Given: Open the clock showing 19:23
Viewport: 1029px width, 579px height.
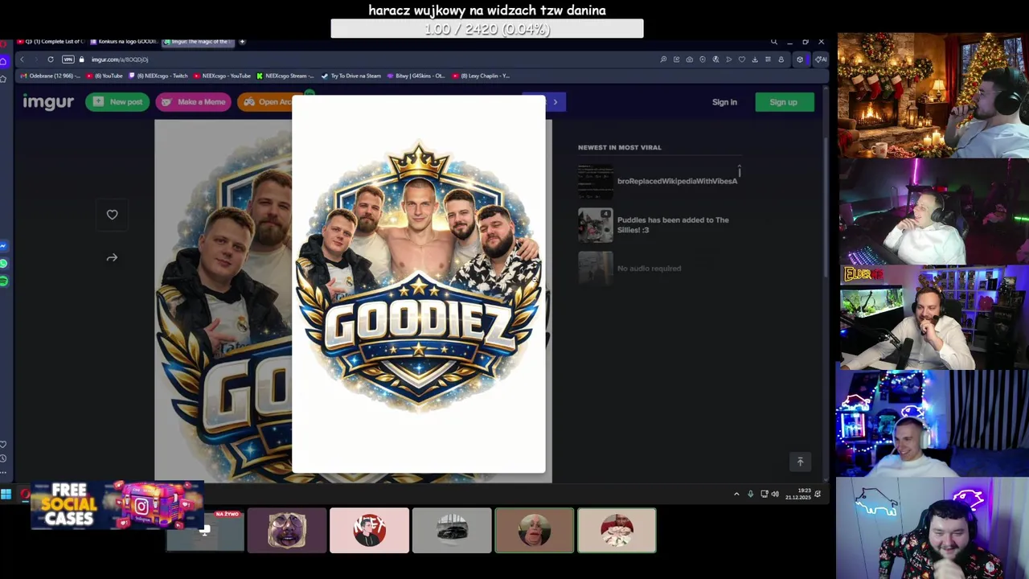Looking at the screenshot, I should [798, 494].
